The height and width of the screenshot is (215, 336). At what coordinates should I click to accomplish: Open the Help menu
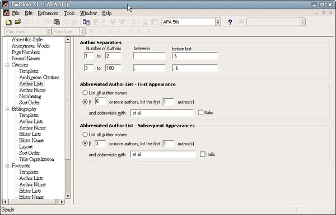(x=107, y=13)
